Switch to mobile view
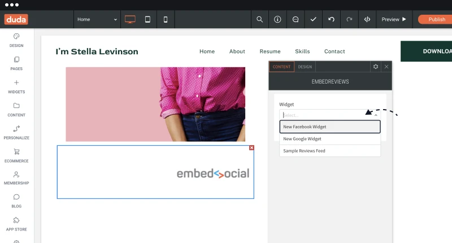This screenshot has width=452, height=243. point(166,19)
